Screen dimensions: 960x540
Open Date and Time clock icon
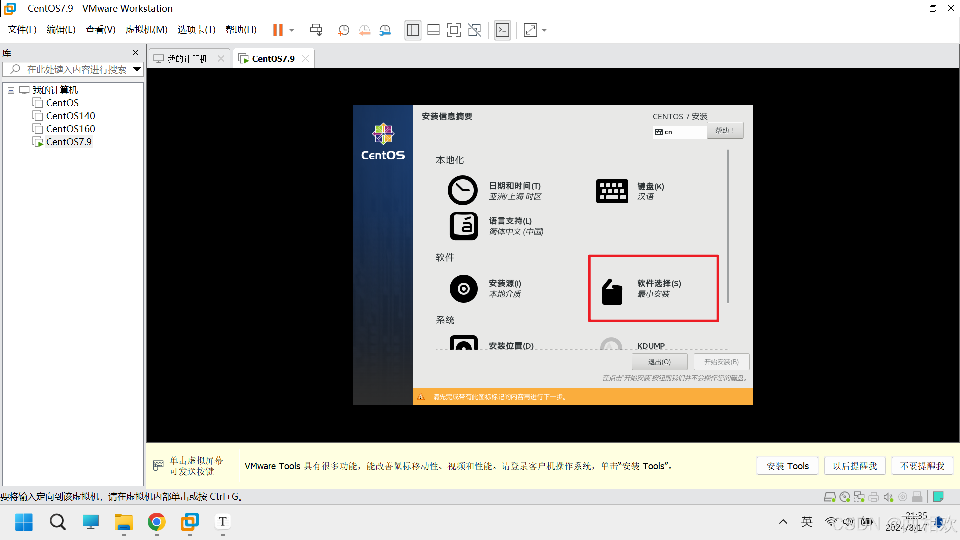click(463, 190)
